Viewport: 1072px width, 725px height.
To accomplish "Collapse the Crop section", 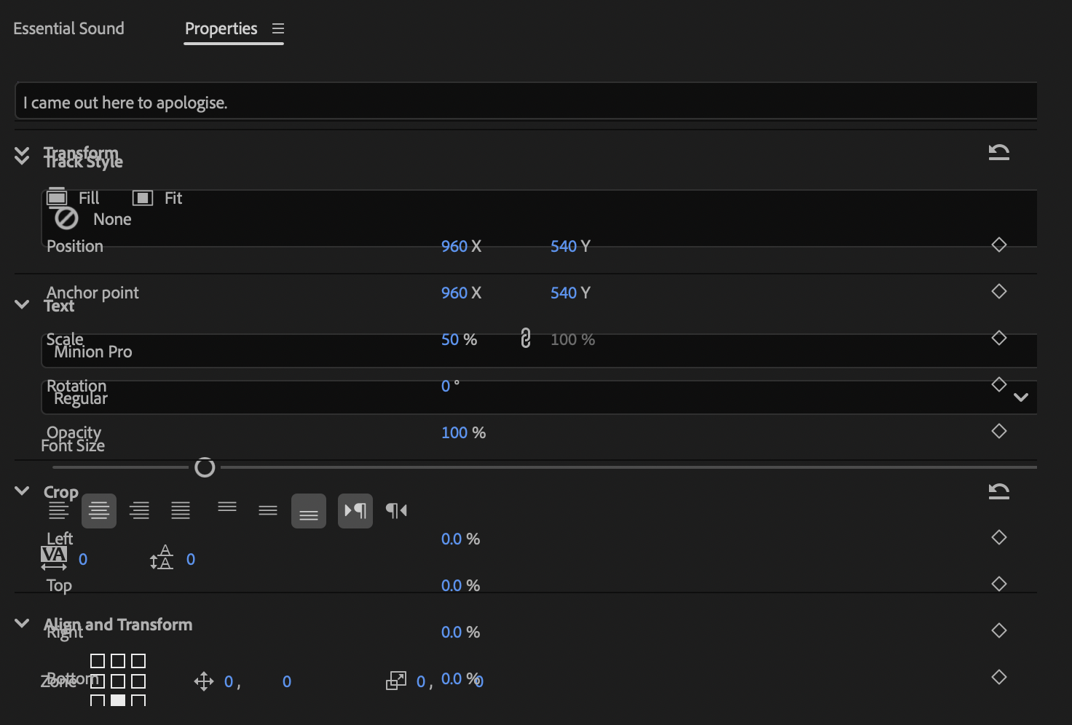I will pos(21,491).
